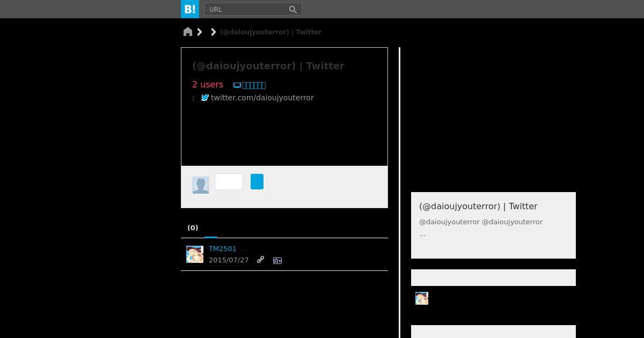Viewport: 644px width, 338px height.
Task: Click the first breadcrumb chevron arrow
Action: click(x=200, y=32)
